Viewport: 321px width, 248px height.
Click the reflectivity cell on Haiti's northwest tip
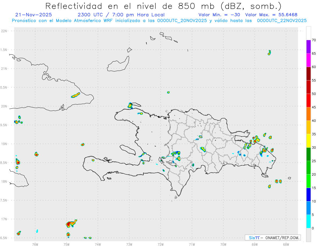(x=130, y=105)
